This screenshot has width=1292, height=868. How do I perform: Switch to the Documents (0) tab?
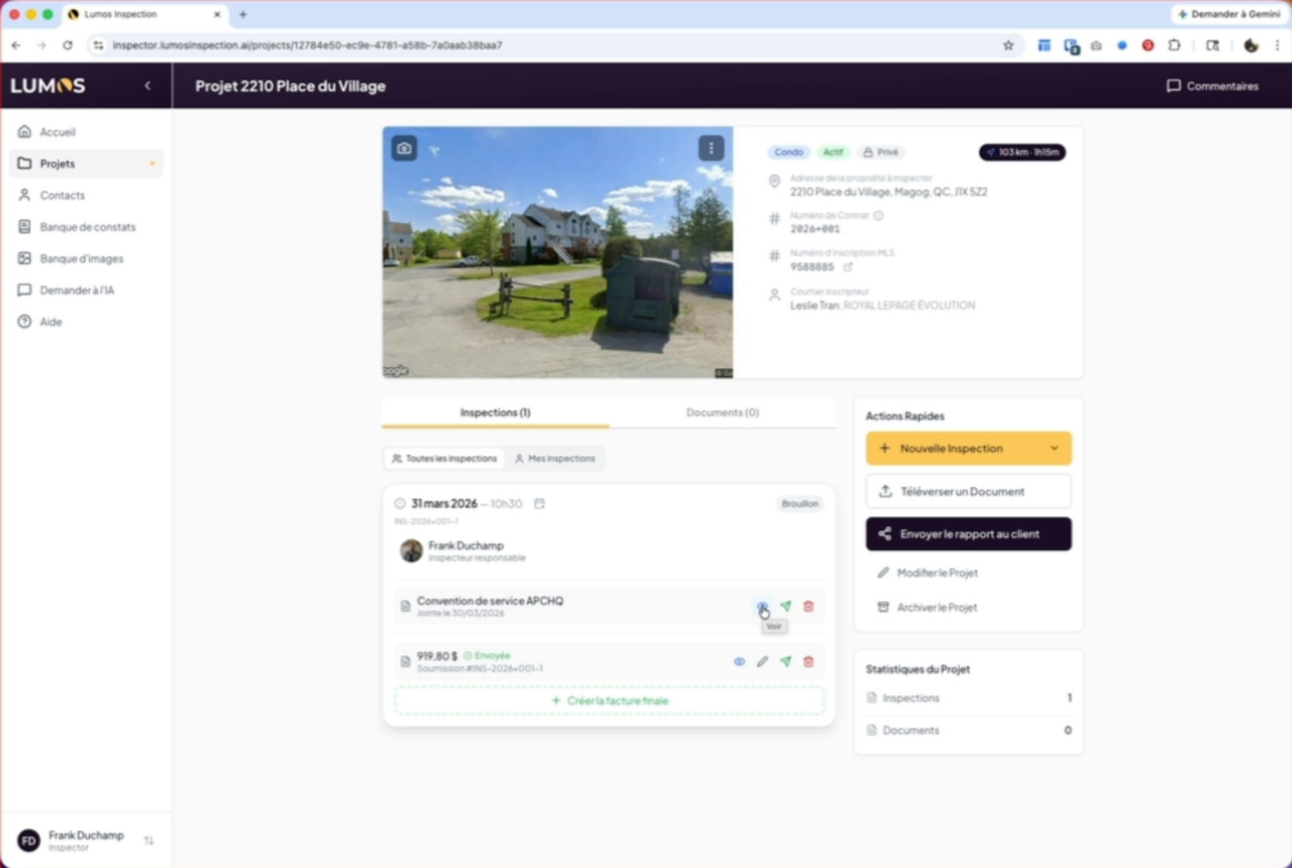(722, 412)
